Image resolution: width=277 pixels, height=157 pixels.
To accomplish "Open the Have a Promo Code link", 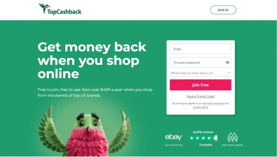I will tap(200, 96).
